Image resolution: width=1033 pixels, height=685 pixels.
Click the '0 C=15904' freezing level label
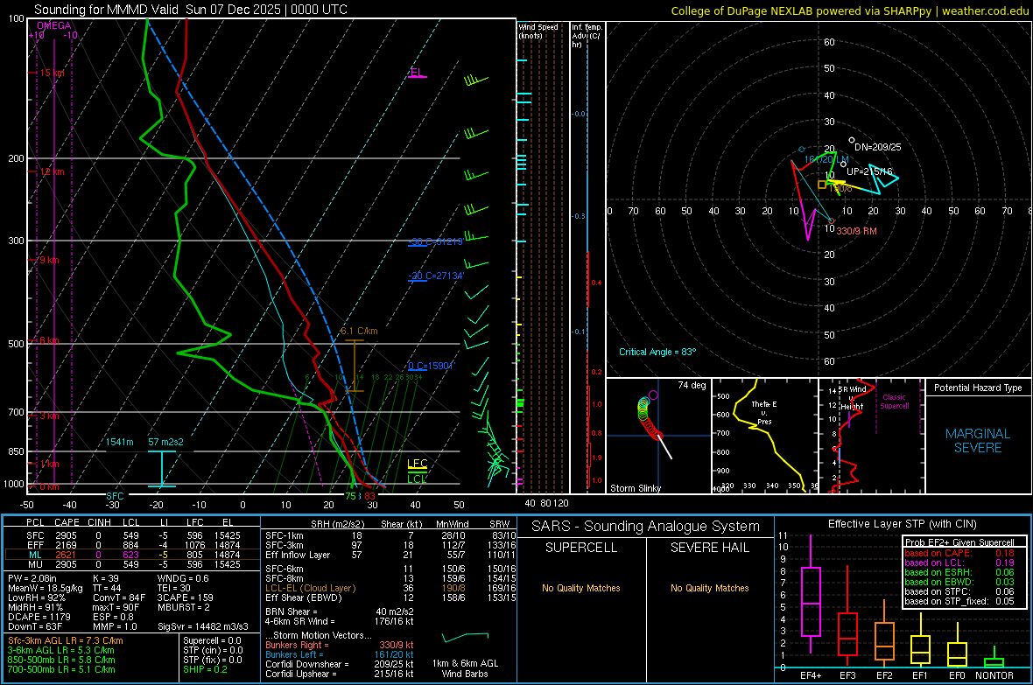click(x=431, y=366)
